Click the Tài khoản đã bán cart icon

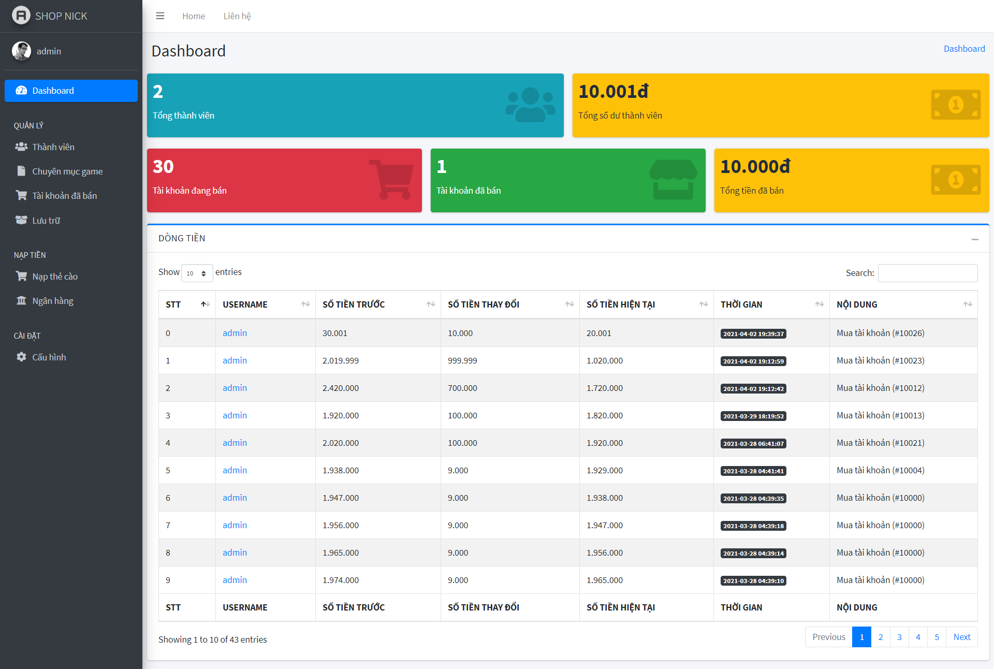21,196
